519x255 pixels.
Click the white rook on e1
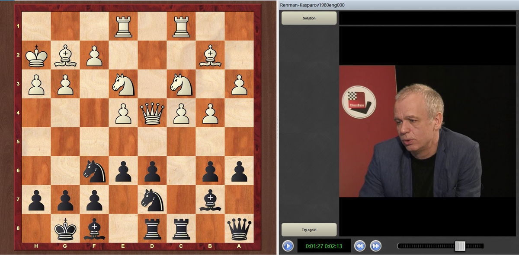tap(123, 26)
